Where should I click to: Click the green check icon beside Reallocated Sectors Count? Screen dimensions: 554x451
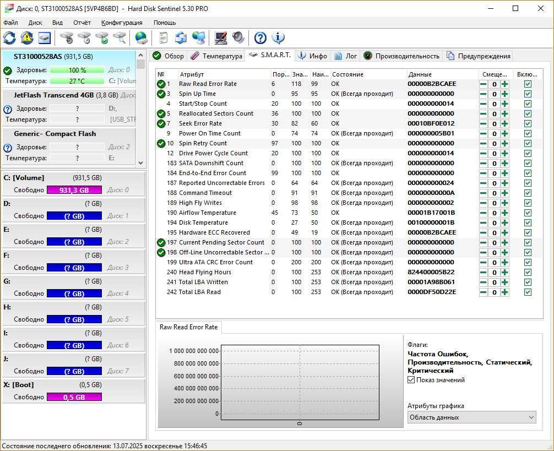point(161,114)
